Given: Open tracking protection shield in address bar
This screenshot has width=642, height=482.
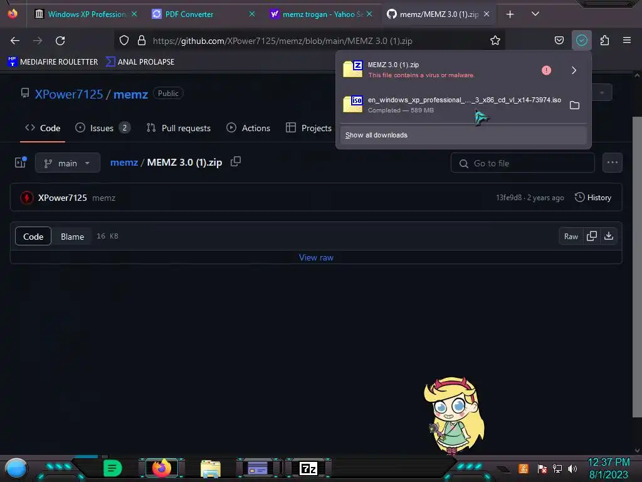Looking at the screenshot, I should (x=124, y=40).
